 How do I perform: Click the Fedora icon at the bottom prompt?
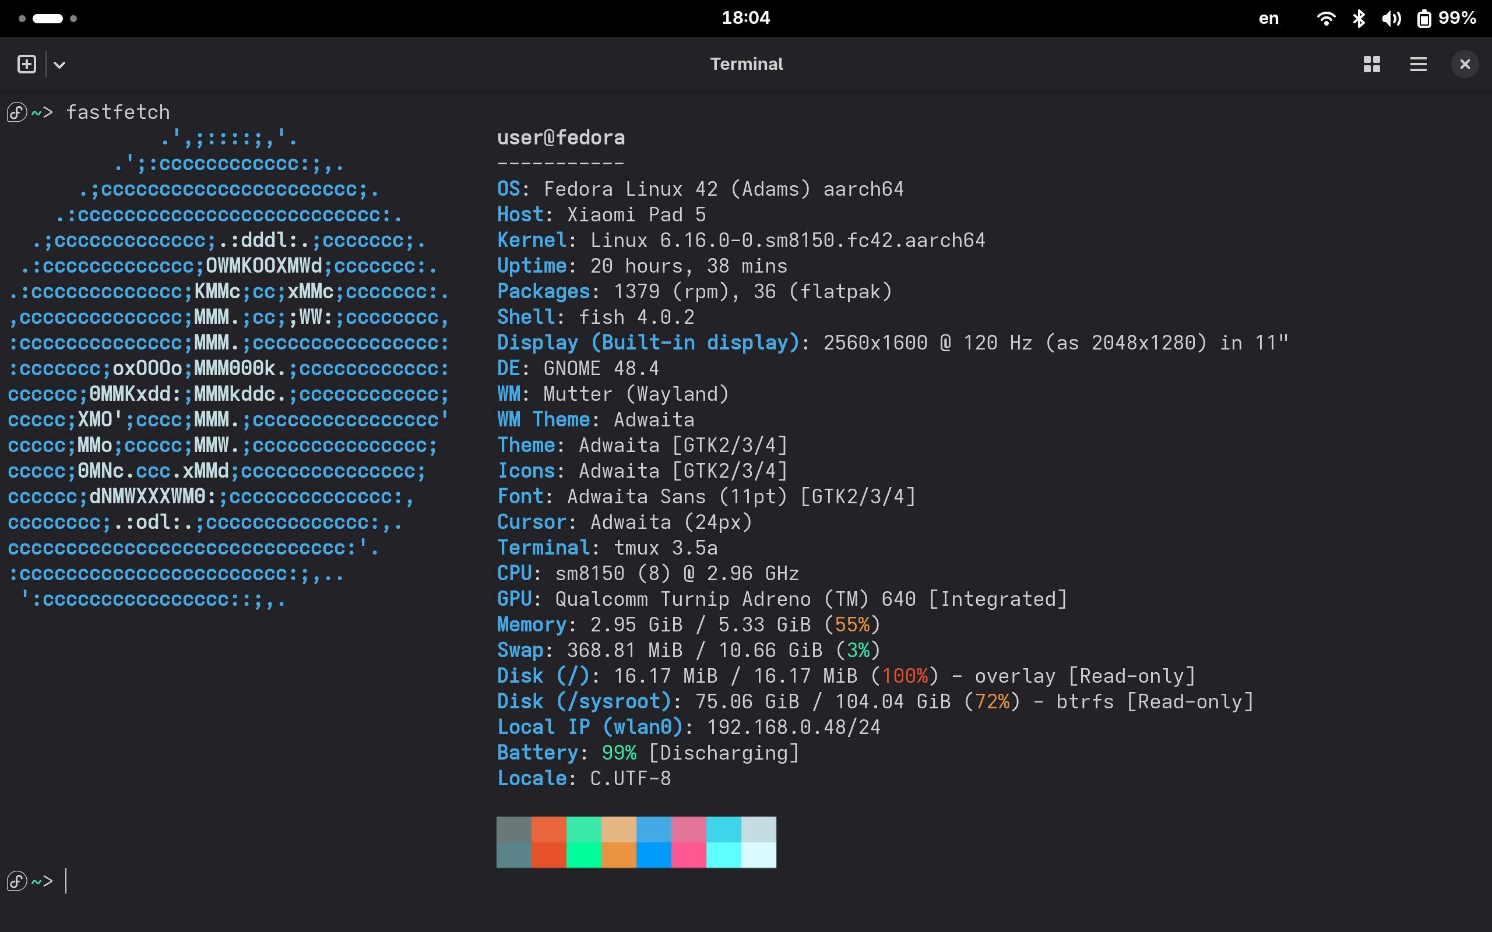pos(17,881)
